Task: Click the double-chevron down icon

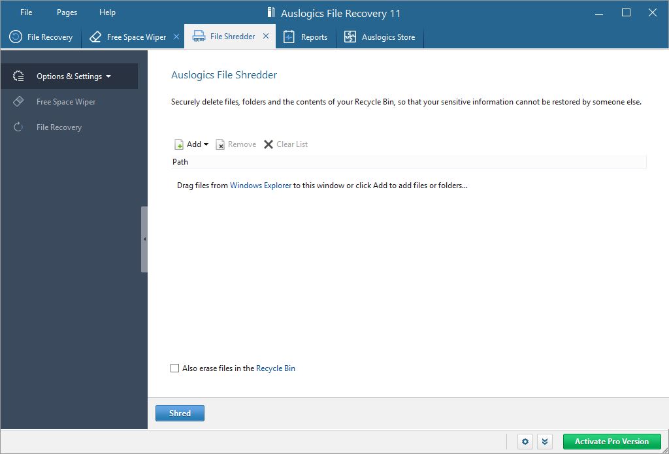Action: 545,442
